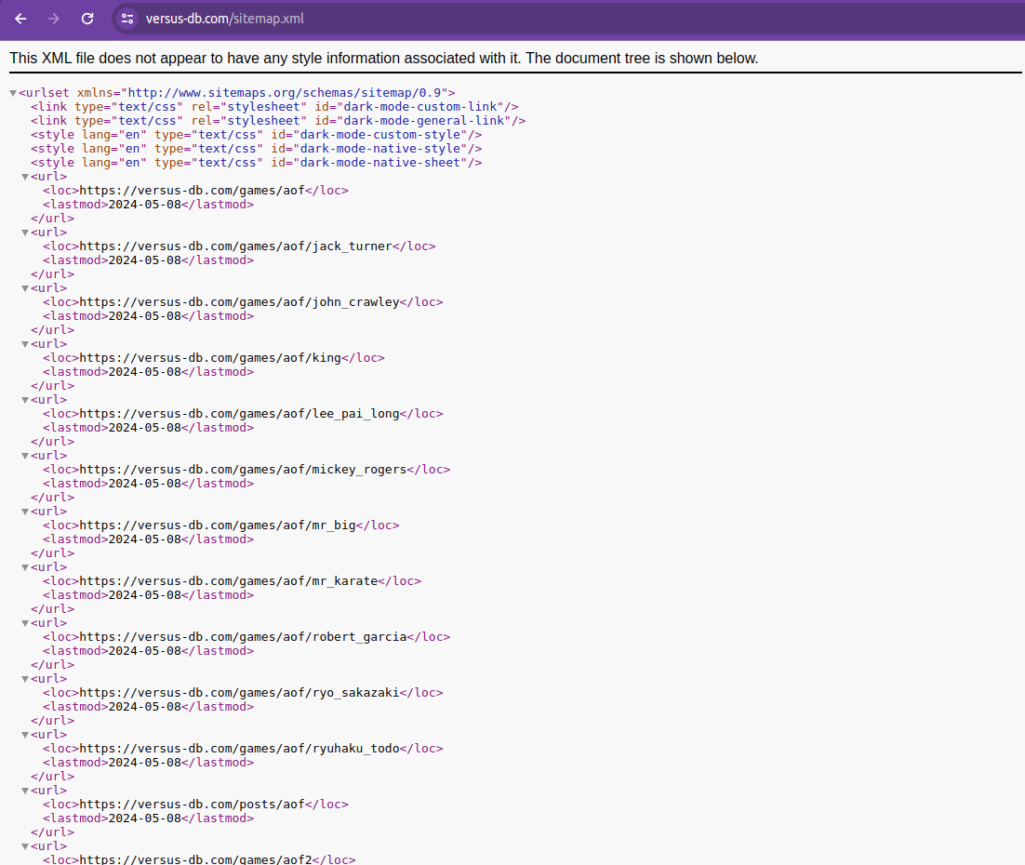
Task: Click link tag with id dark-mode-custom-link
Action: tap(274, 107)
